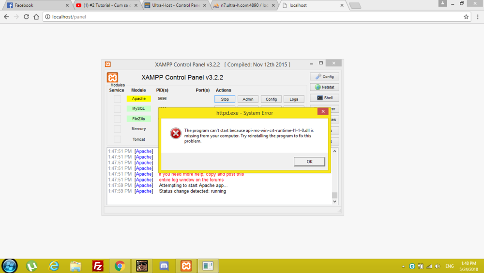The image size is (484, 273).
Task: Open uTorrent from the taskbar
Action: tap(31, 266)
